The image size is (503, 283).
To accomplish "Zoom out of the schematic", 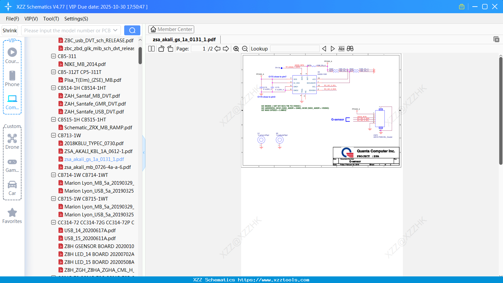I will [x=245, y=48].
